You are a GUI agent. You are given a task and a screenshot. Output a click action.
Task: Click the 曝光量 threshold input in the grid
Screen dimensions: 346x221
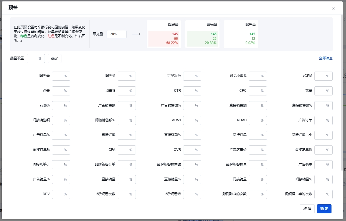[x=59, y=76]
